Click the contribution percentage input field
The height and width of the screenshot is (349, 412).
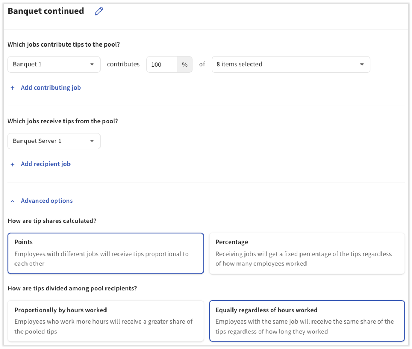(162, 65)
